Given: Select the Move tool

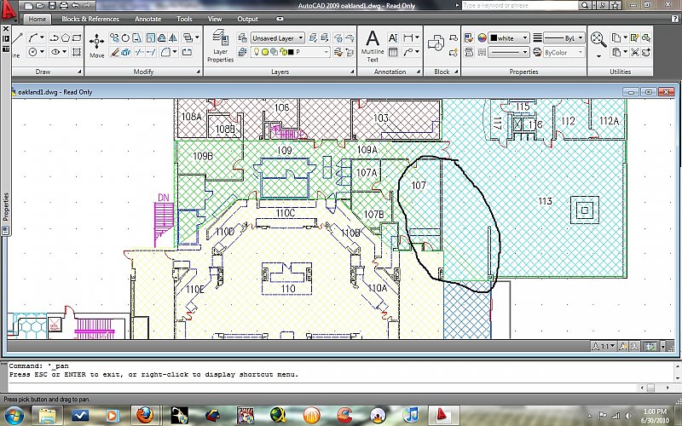Looking at the screenshot, I should (x=96, y=46).
